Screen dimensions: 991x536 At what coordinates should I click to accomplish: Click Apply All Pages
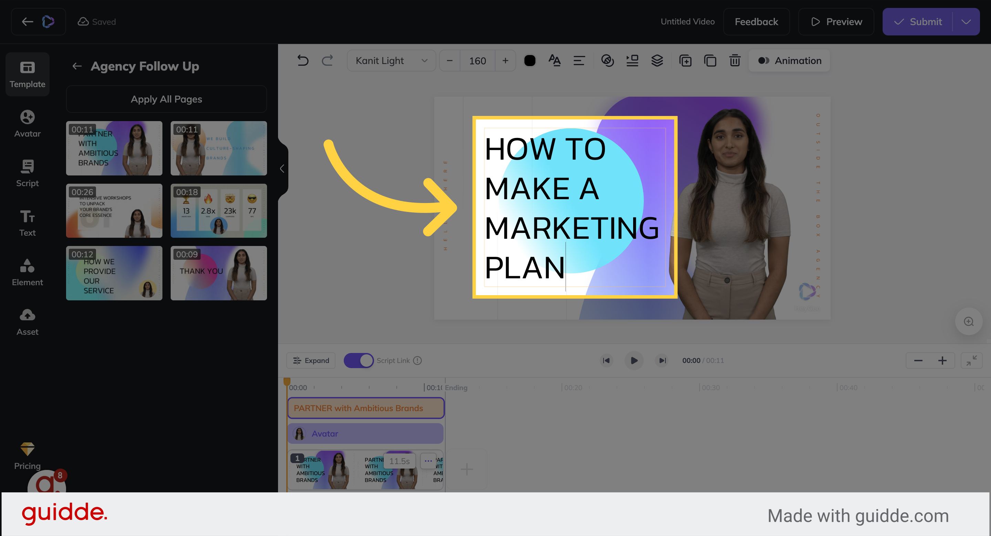tap(166, 99)
